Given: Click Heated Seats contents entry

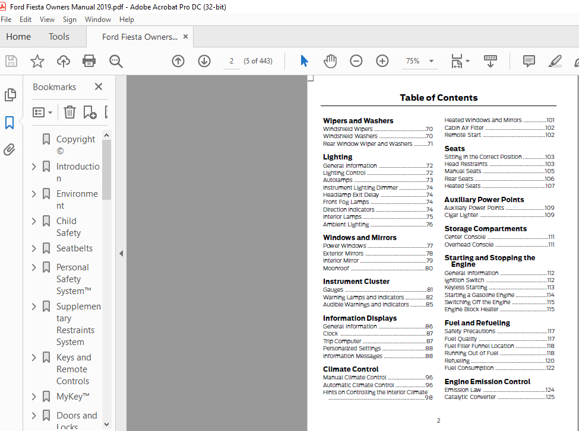Looking at the screenshot, I should click(499, 186).
